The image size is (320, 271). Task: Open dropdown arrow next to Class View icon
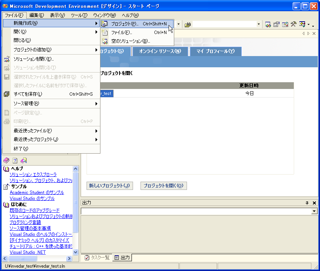coord(308,25)
